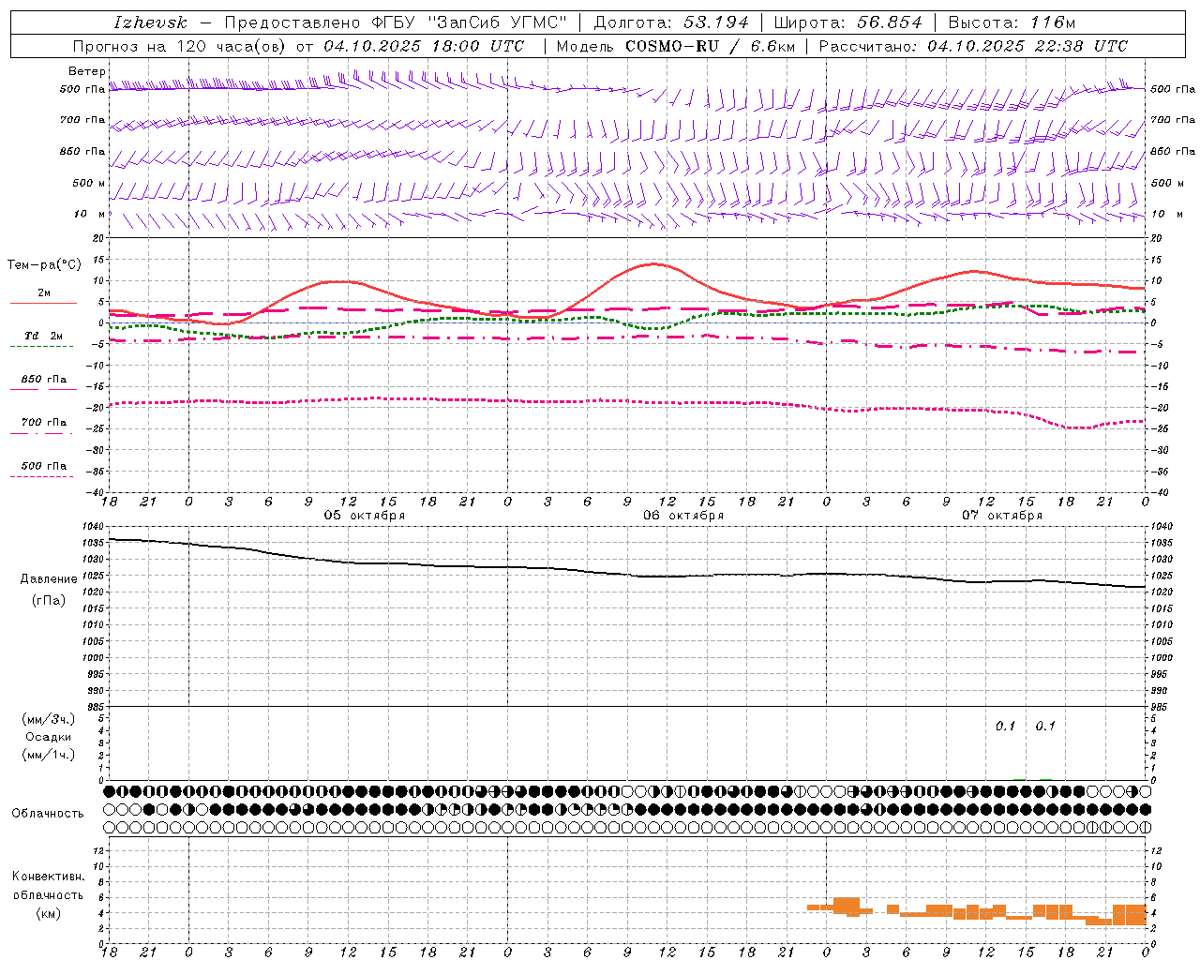Image resolution: width=1200 pixels, height=960 pixels.
Task: Click the Модель COSMO-RU / 6.6км label
Action: [x=676, y=46]
